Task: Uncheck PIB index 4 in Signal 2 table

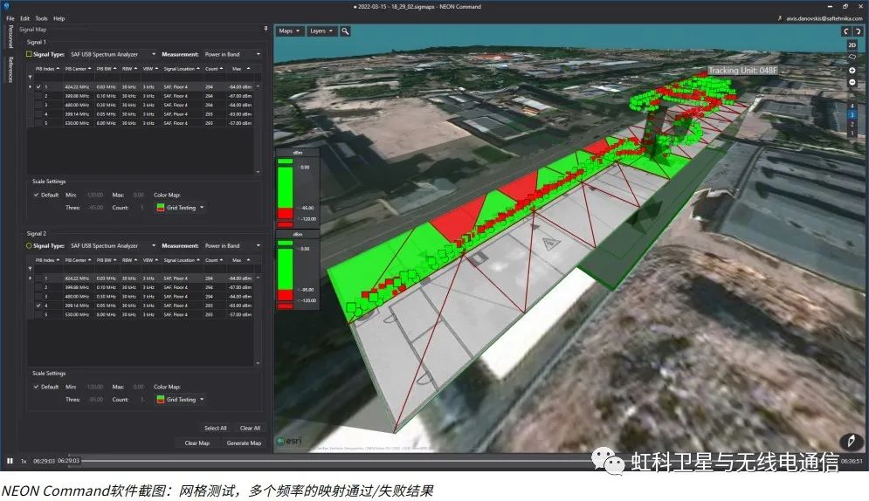Action: pyautogui.click(x=38, y=305)
